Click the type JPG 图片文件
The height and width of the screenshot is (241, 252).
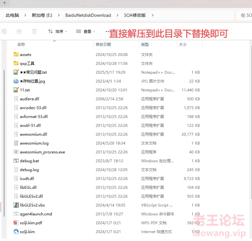click(x=153, y=81)
